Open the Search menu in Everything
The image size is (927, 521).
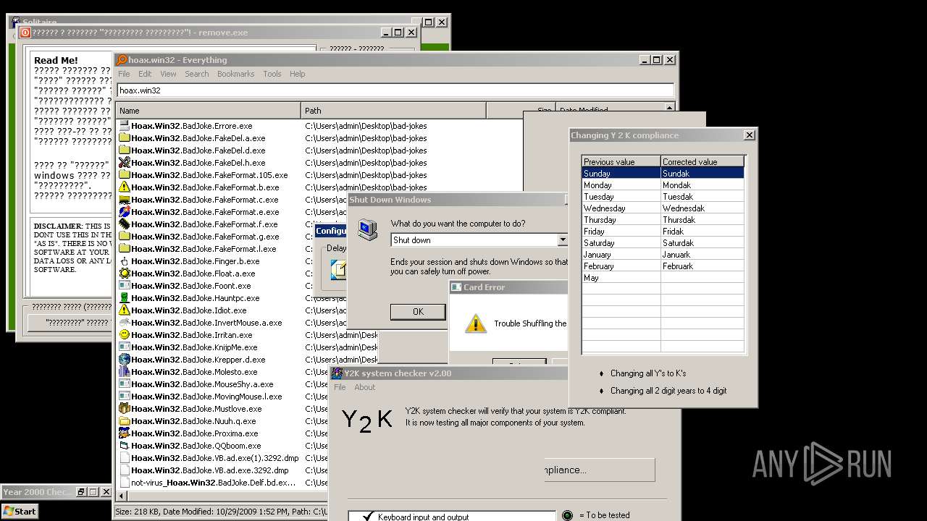pos(196,74)
